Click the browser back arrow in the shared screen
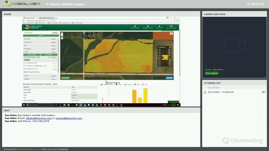This screenshot has height=151, width=269. click(24, 21)
